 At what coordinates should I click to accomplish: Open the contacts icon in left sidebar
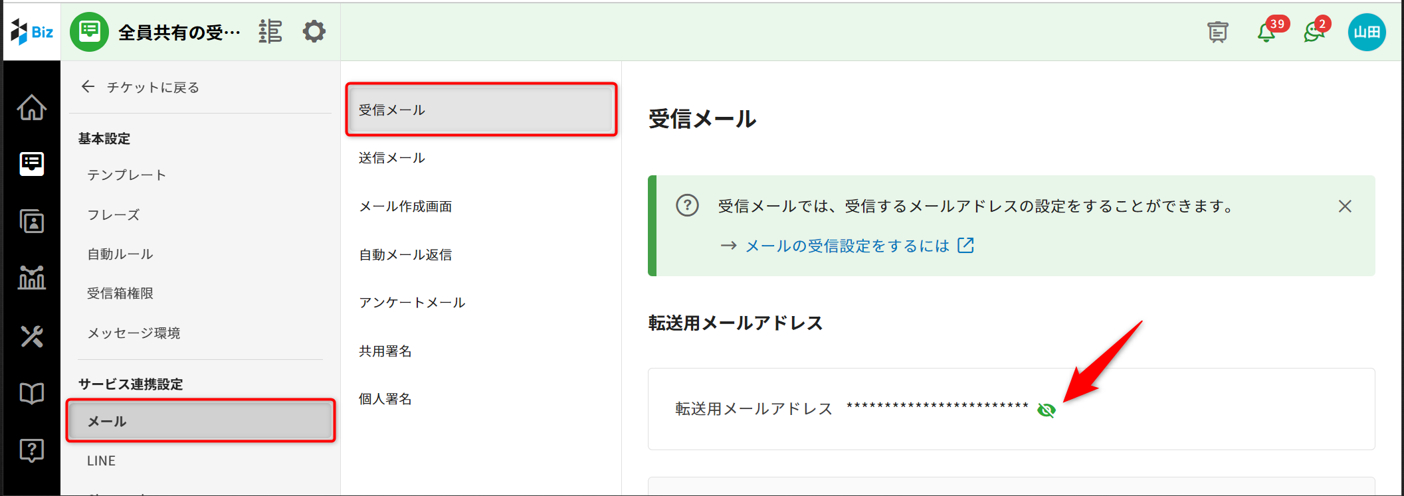31,221
